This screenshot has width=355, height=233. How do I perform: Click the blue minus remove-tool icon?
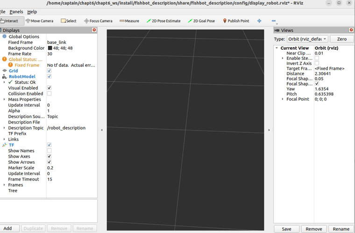tap(274, 21)
